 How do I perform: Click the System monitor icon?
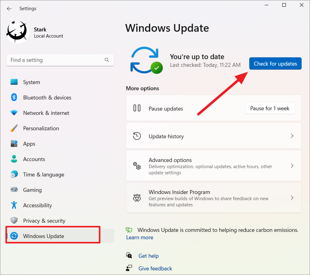click(14, 82)
